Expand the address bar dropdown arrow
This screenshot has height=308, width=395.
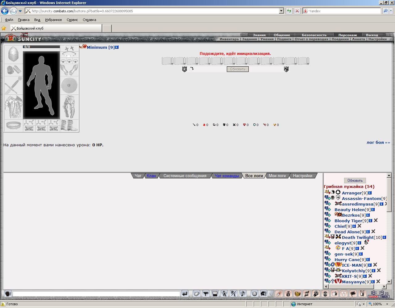281,11
